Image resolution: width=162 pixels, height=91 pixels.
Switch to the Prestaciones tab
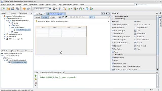(24, 13)
